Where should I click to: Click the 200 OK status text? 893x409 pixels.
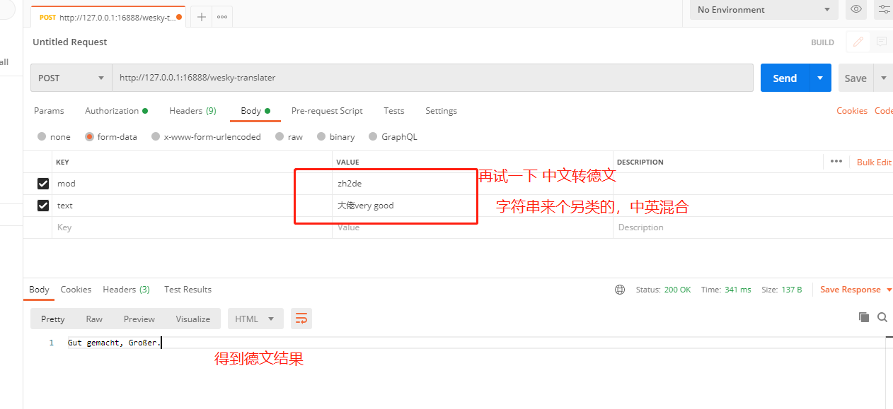coord(677,290)
